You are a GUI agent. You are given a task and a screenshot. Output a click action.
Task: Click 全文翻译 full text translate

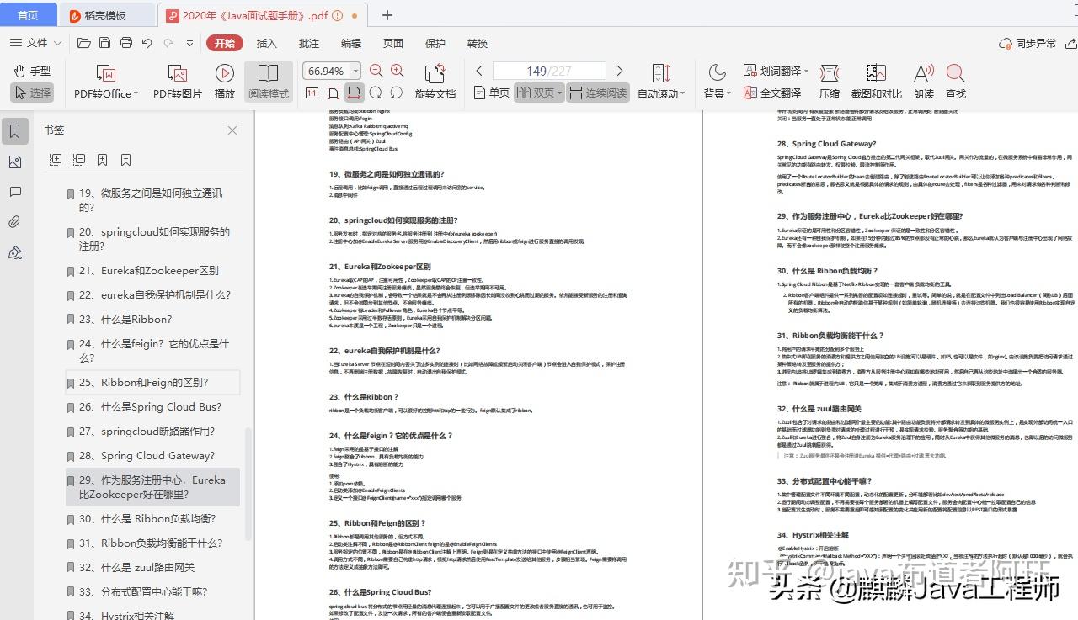tap(772, 93)
